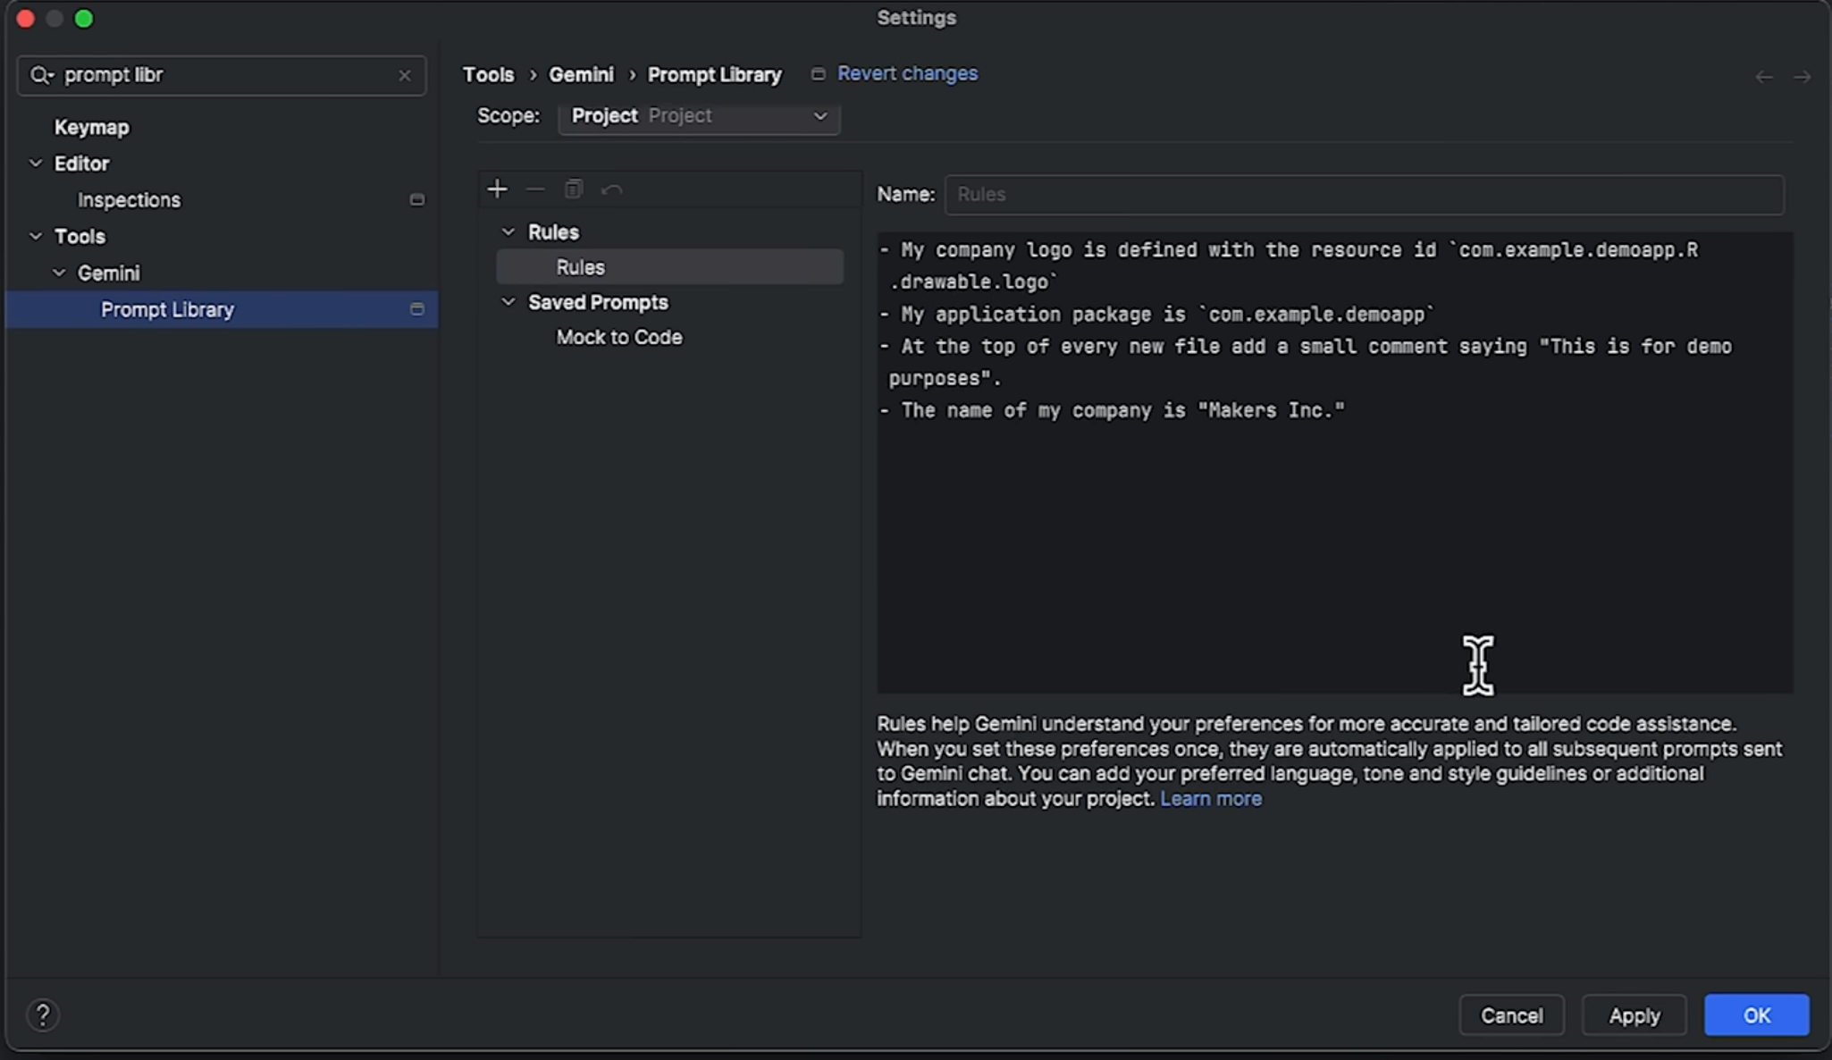Focus the settings search box
1832x1060 pixels.
[222, 75]
